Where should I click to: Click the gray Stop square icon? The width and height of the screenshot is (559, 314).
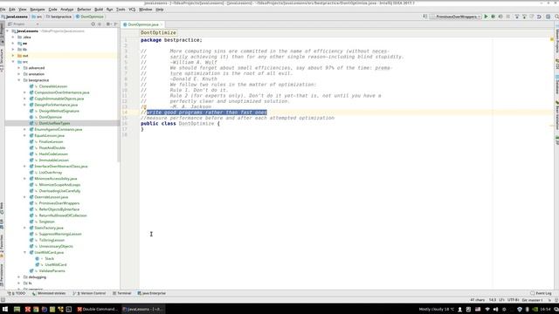508,17
